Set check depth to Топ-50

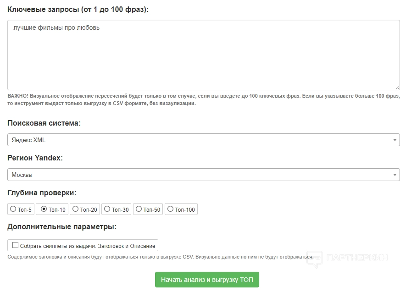[139, 209]
